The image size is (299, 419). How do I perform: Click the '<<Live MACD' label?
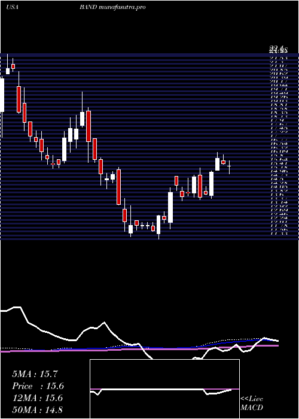[252, 403]
